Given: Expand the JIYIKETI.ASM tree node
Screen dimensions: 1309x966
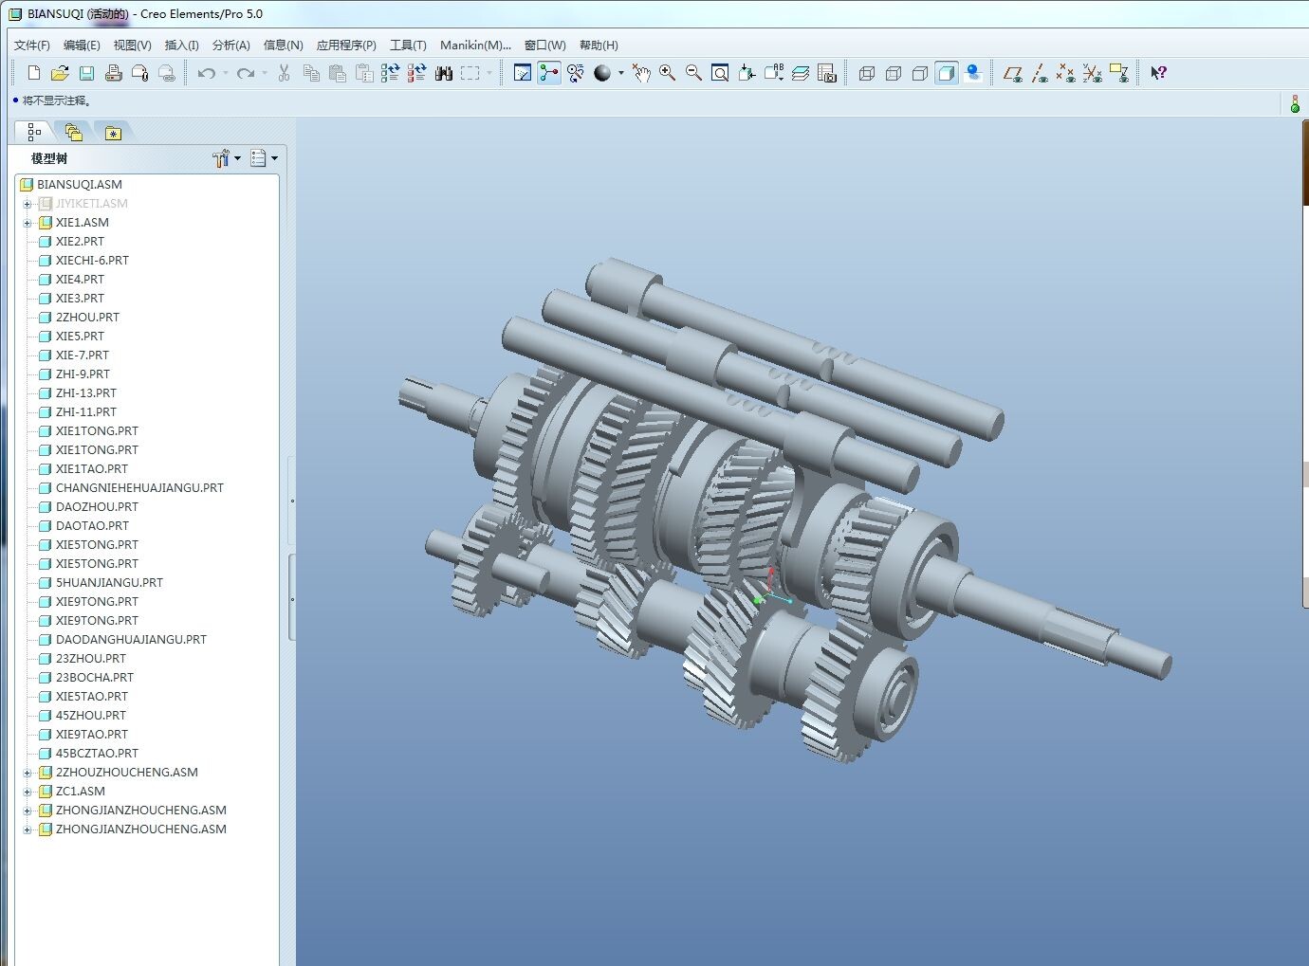Looking at the screenshot, I should [x=28, y=204].
